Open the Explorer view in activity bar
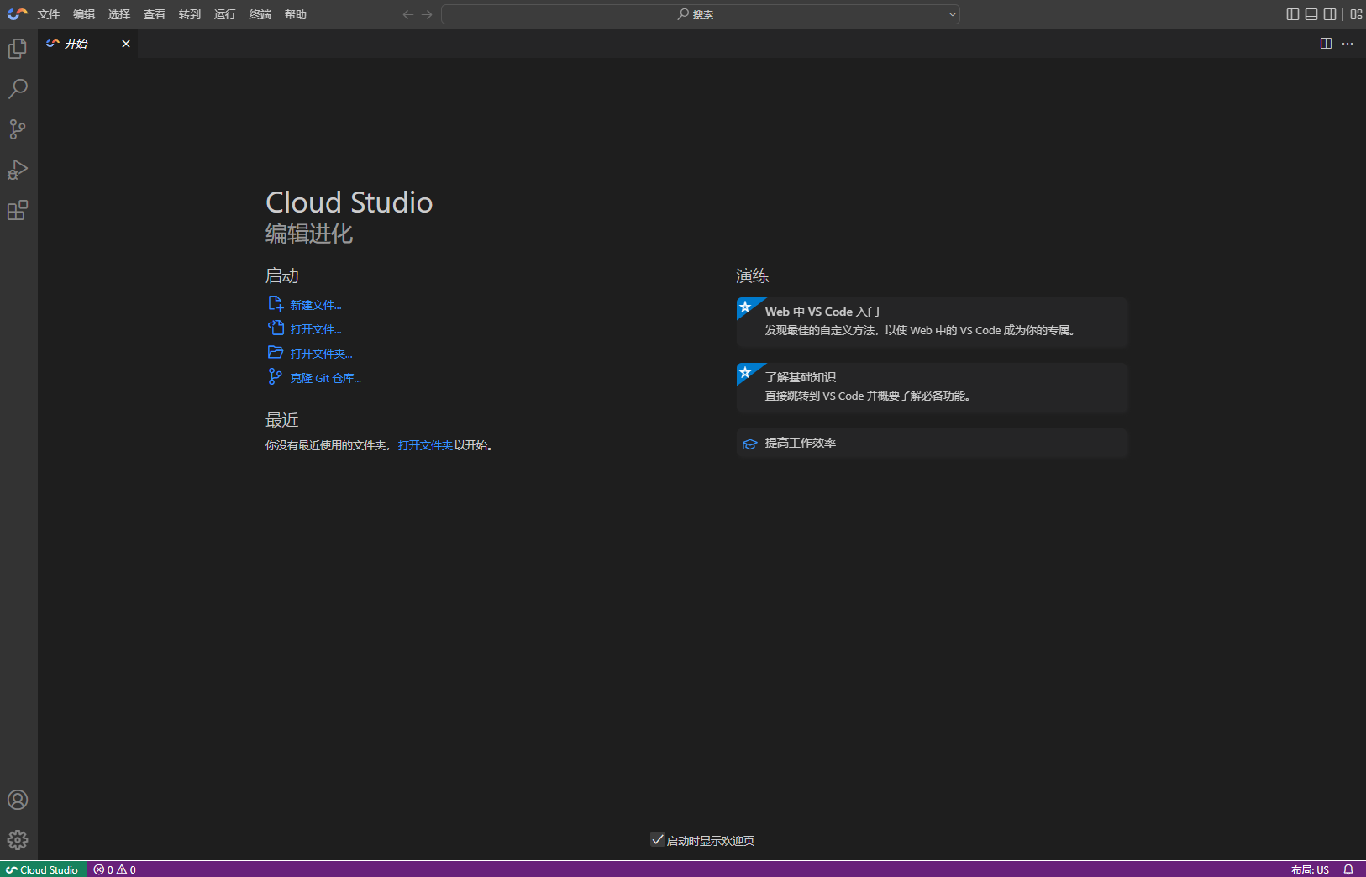 click(x=18, y=49)
